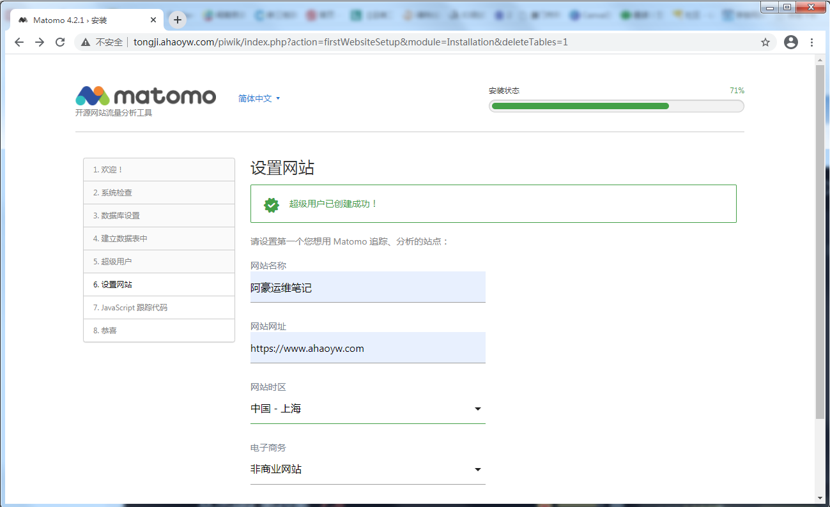This screenshot has height=507, width=830.
Task: Click the 开源网站流量分析工具 tagline
Action: 114,113
